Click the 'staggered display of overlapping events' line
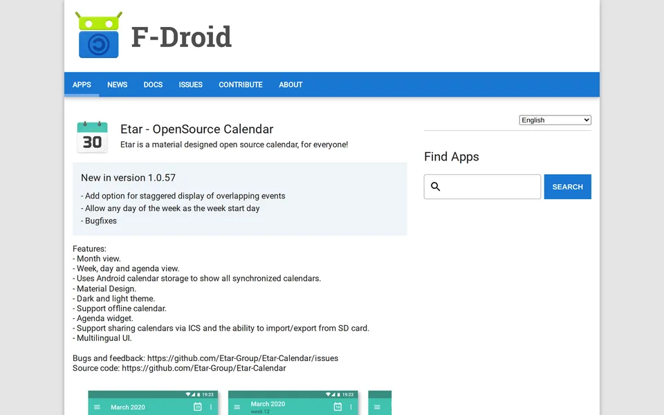Image resolution: width=664 pixels, height=415 pixels. tap(183, 196)
